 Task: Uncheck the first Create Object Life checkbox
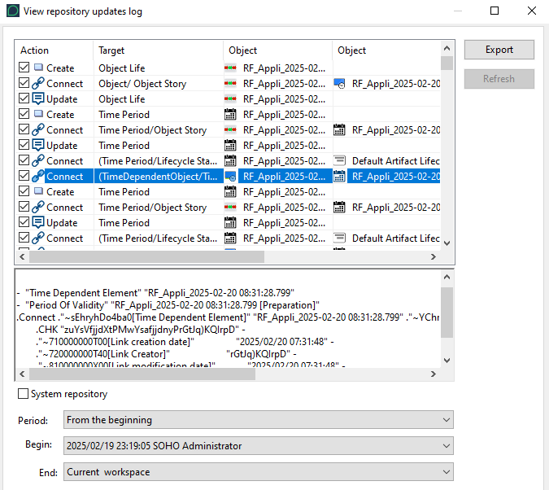point(24,68)
